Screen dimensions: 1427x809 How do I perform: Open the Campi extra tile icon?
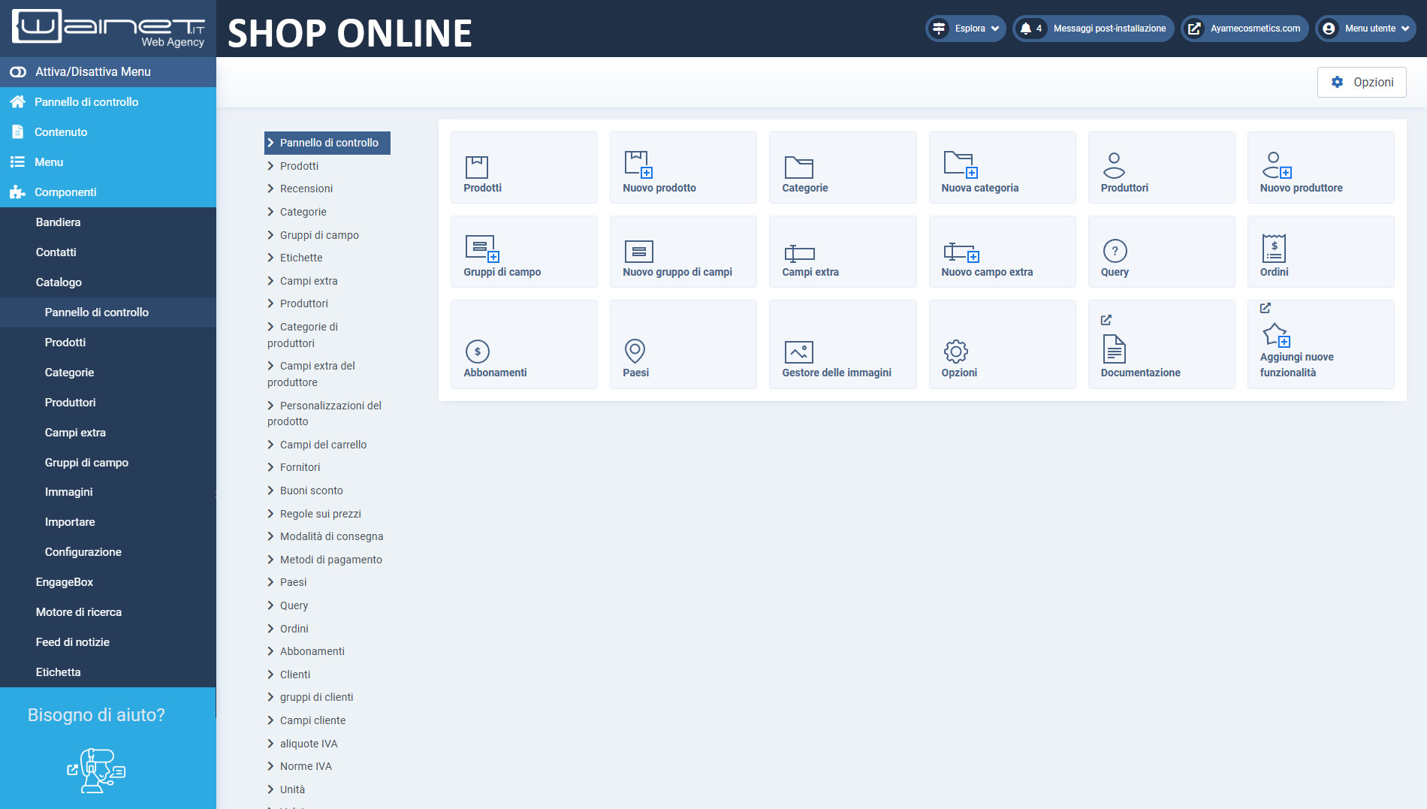point(799,253)
